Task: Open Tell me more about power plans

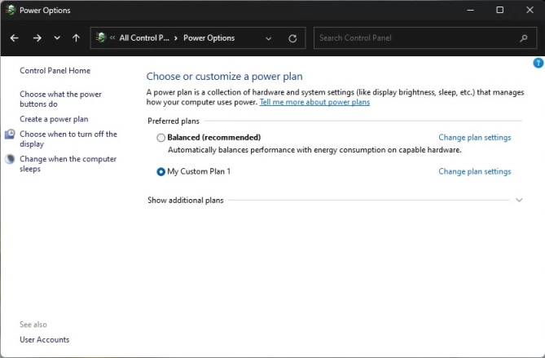Action: pos(314,102)
